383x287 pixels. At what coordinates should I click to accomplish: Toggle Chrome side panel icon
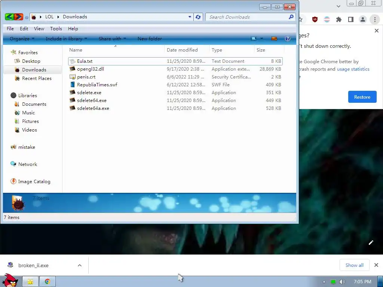pos(351,19)
